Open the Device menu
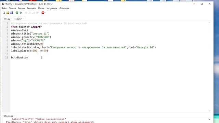The width and height of the screenshot is (219, 123). (x=41, y=8)
